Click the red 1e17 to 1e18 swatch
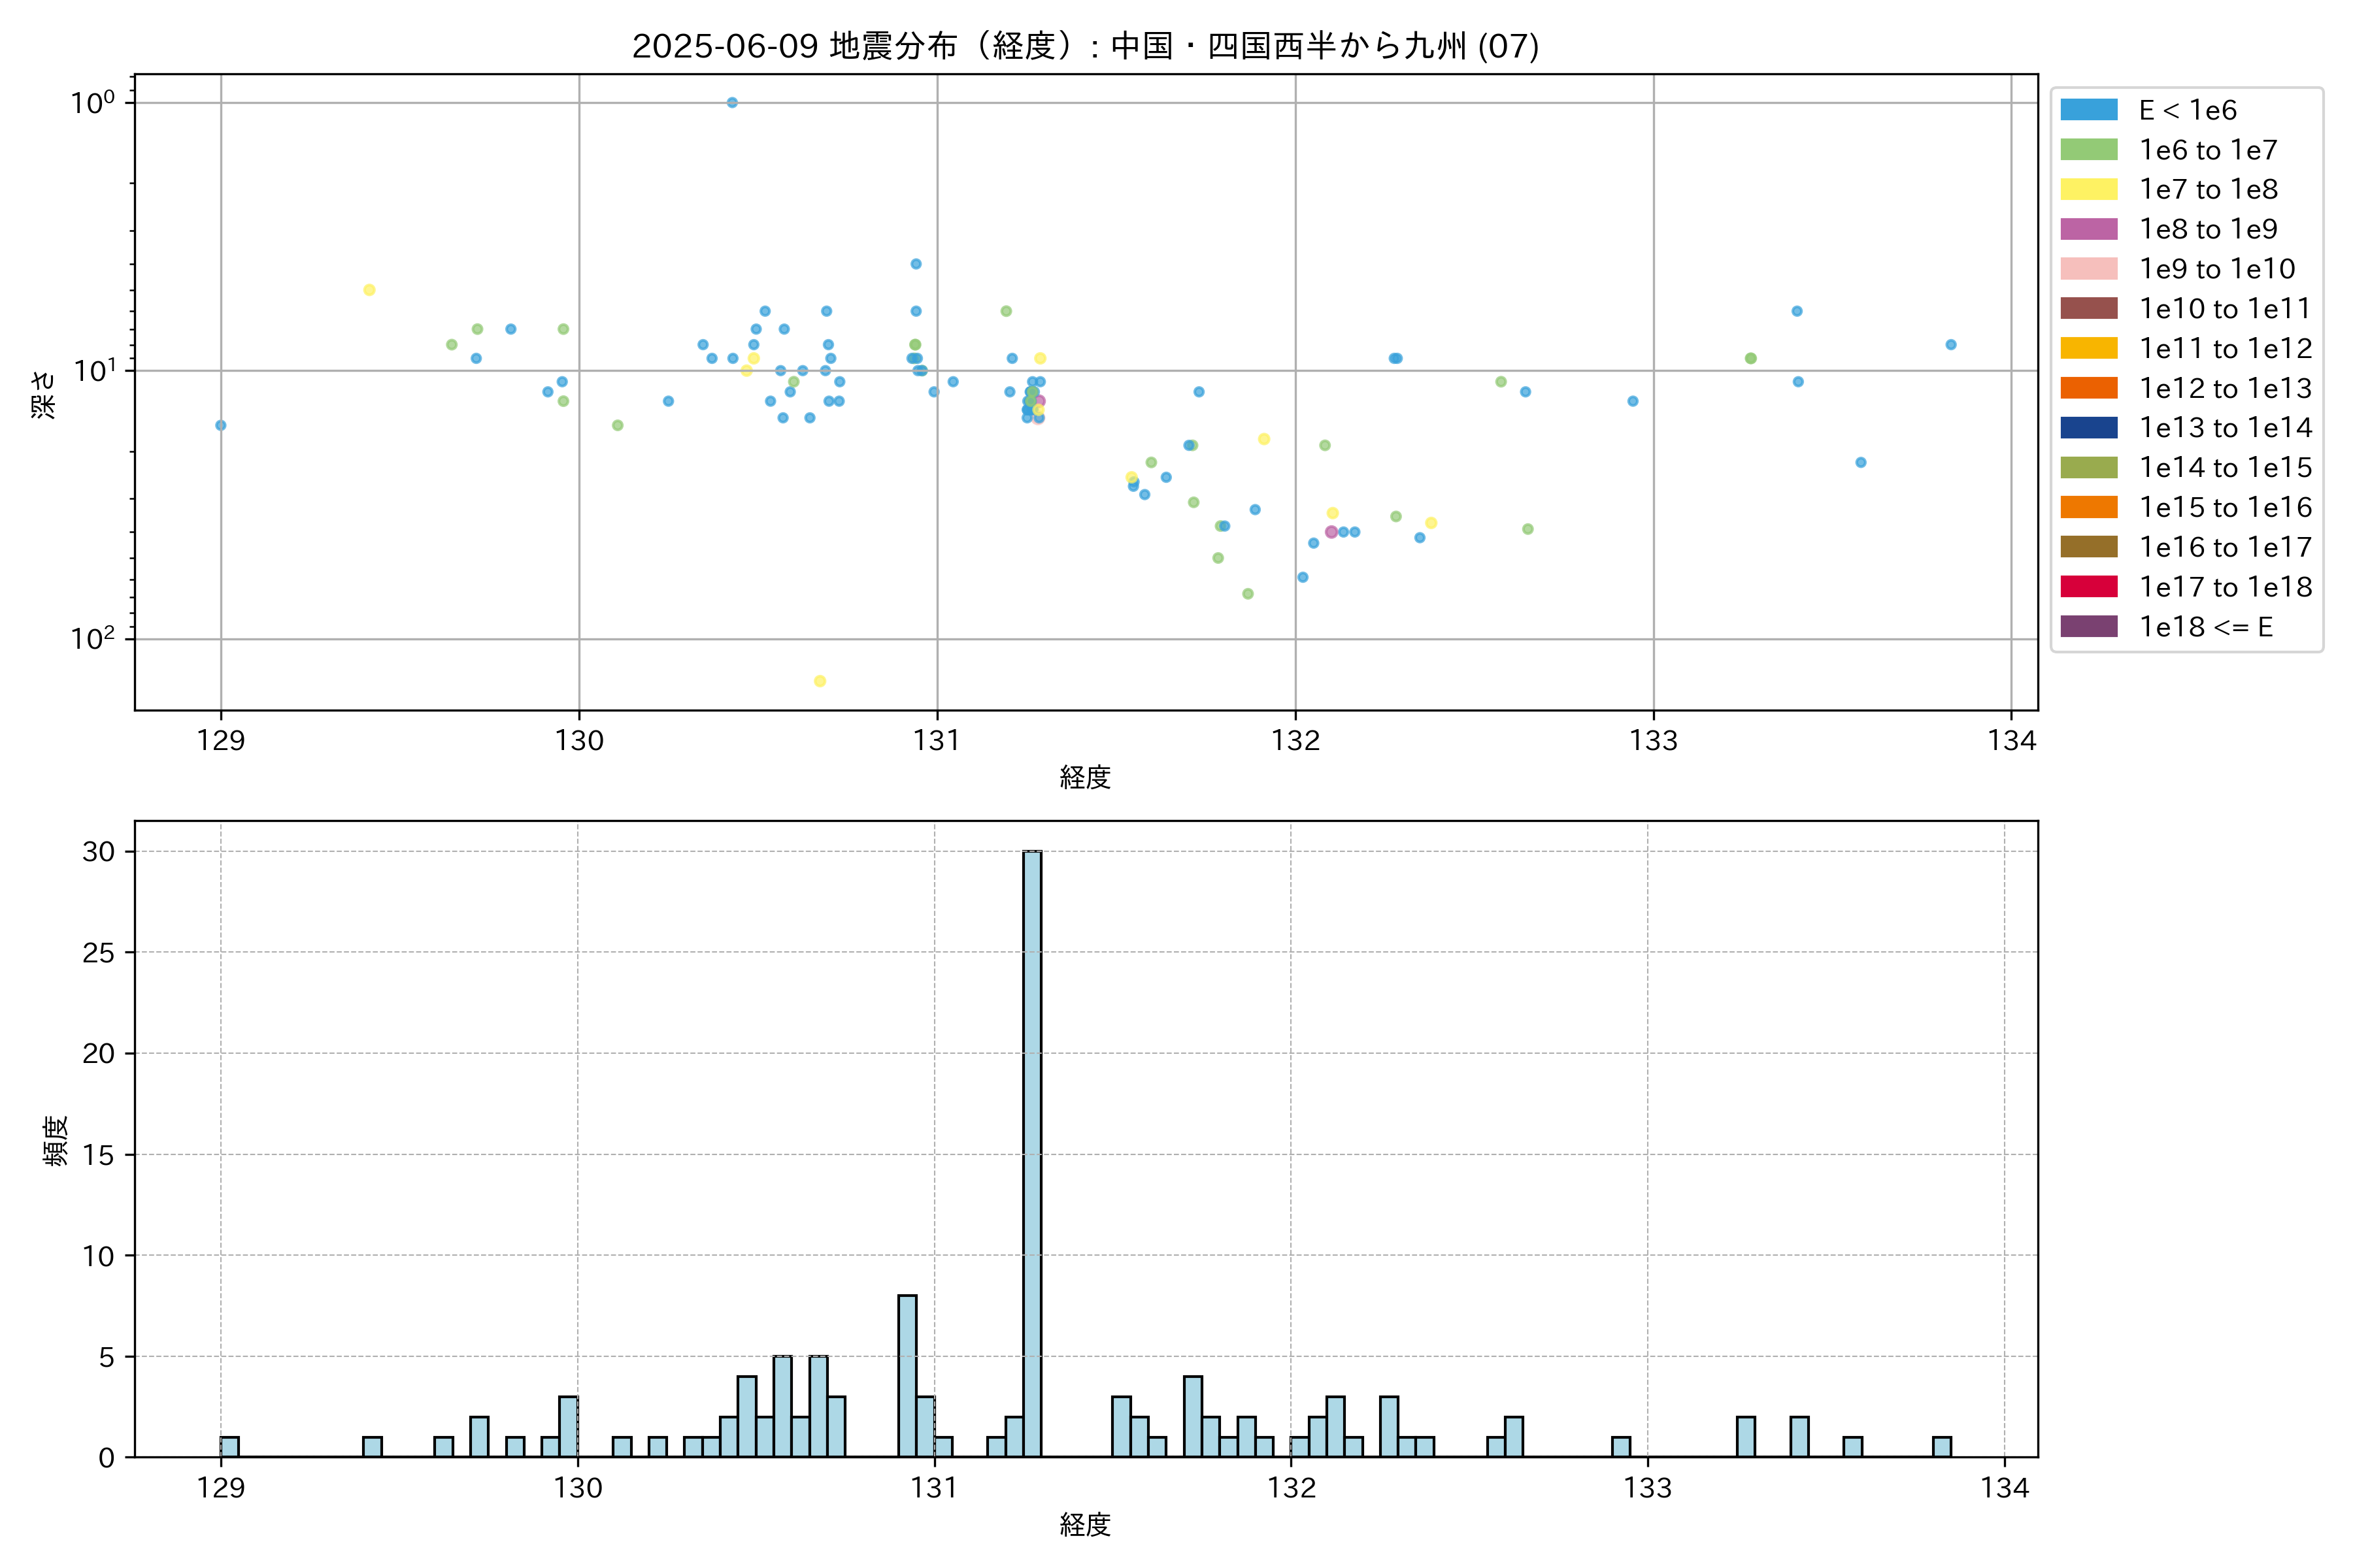The image size is (2353, 1568). coord(2088,587)
